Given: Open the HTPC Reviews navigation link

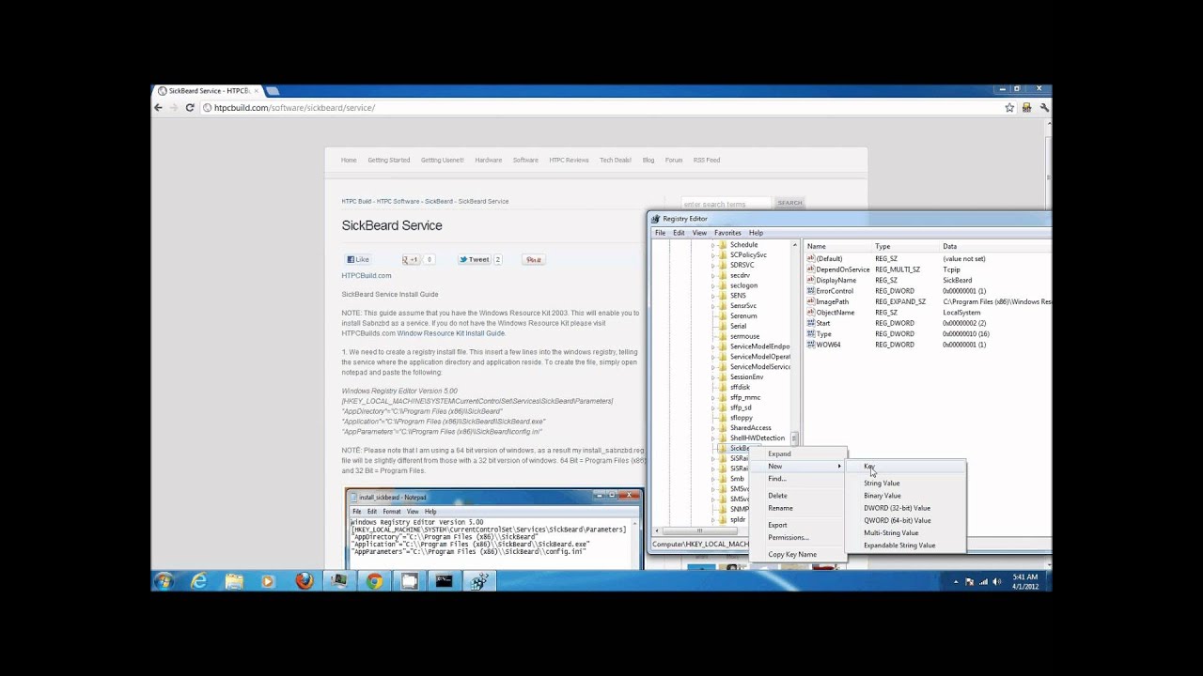Looking at the screenshot, I should point(569,161).
